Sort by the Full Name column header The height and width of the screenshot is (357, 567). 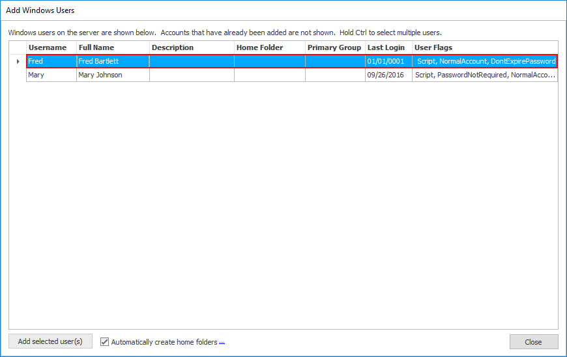pos(96,47)
